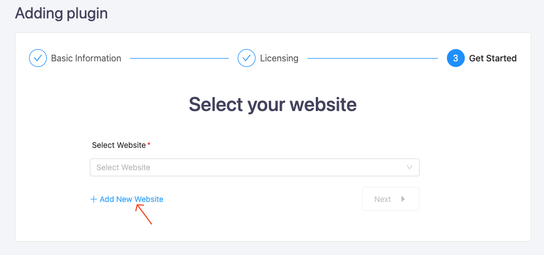This screenshot has width=544, height=255.
Task: Click progress line between Basic Information and Licensing
Action: point(179,58)
